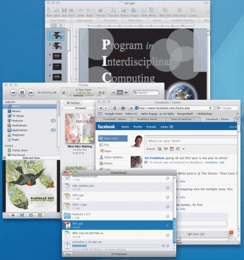Open Facebook Friends link
The height and width of the screenshot is (260, 244).
[x=151, y=127]
